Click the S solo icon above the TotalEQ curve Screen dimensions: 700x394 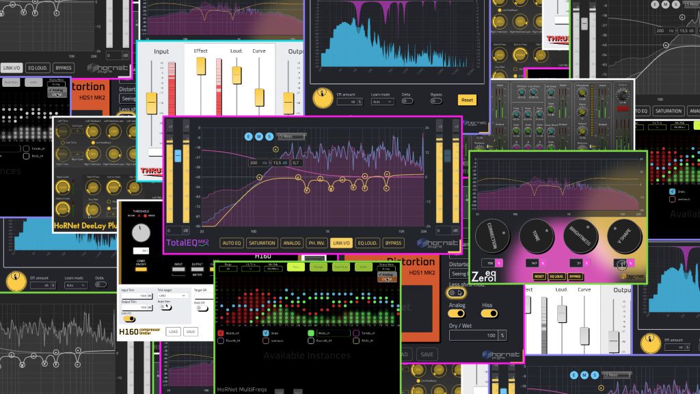269,137
